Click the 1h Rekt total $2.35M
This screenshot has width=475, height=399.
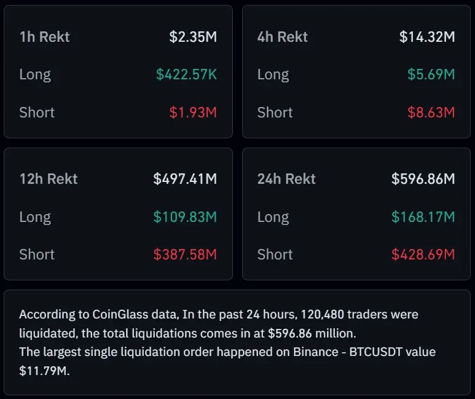click(193, 37)
